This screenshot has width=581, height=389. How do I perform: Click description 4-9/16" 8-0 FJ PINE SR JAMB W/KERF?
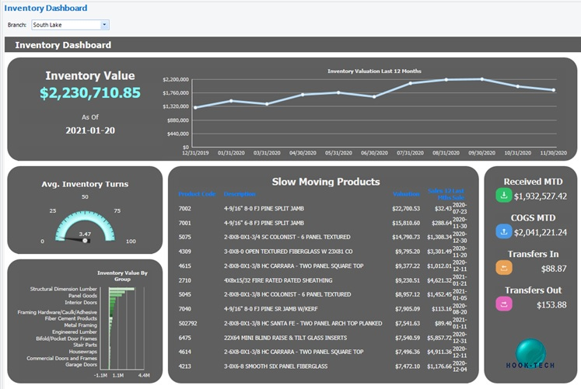pyautogui.click(x=271, y=309)
